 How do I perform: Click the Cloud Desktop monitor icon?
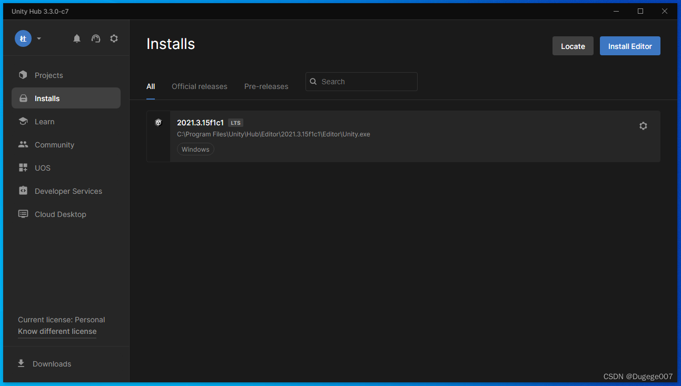point(23,214)
